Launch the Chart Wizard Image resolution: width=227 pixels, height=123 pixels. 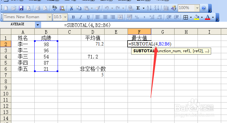166,8
